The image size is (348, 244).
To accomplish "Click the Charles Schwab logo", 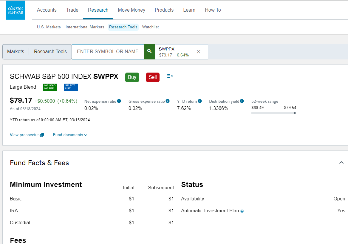I will point(15,10).
